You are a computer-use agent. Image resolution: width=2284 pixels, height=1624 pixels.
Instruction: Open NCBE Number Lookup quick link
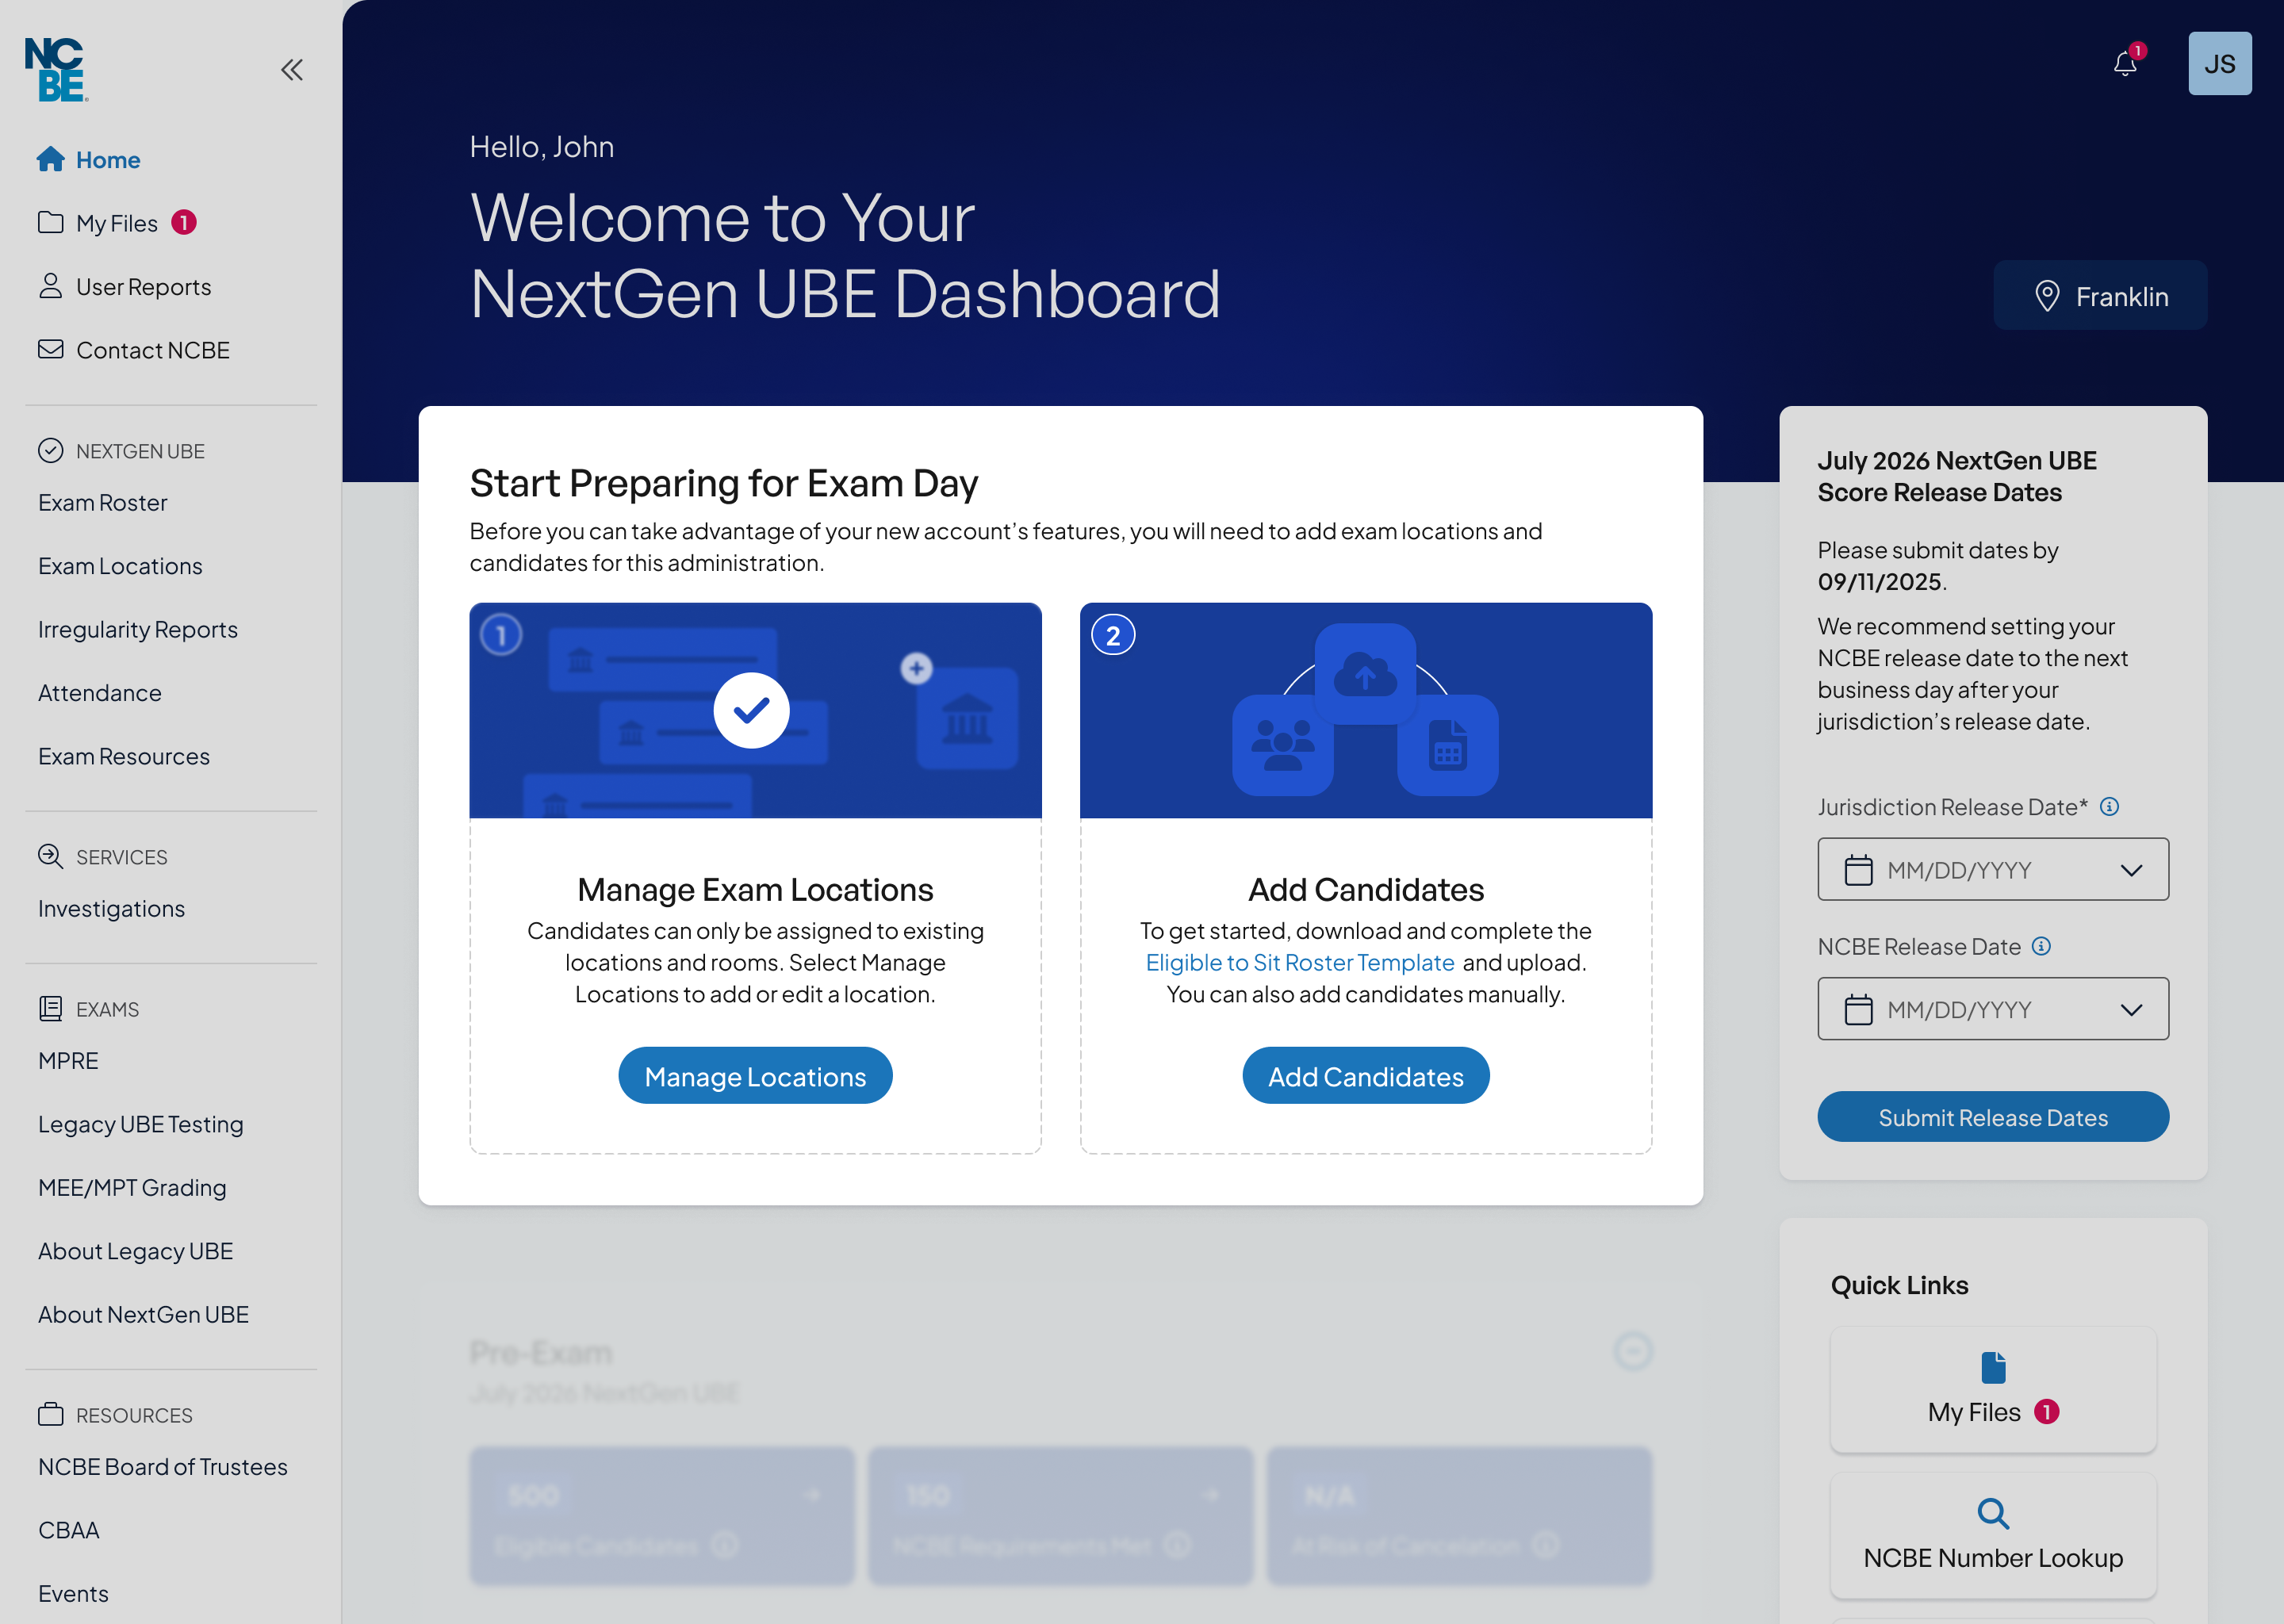1993,1535
